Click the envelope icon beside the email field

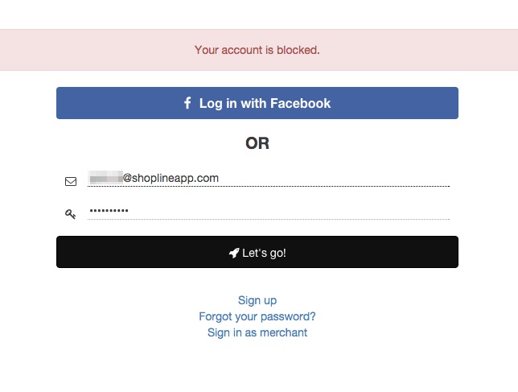pyautogui.click(x=71, y=181)
